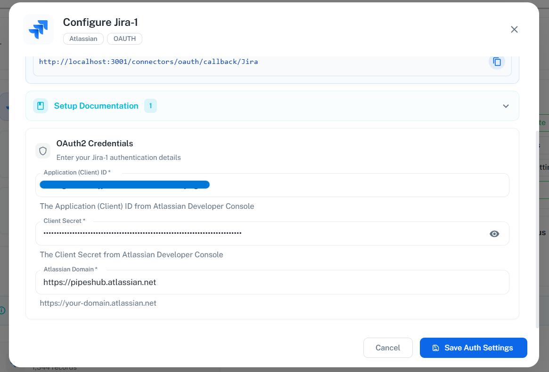Select the OAUTH chip label
This screenshot has width=549, height=372.
pos(124,39)
